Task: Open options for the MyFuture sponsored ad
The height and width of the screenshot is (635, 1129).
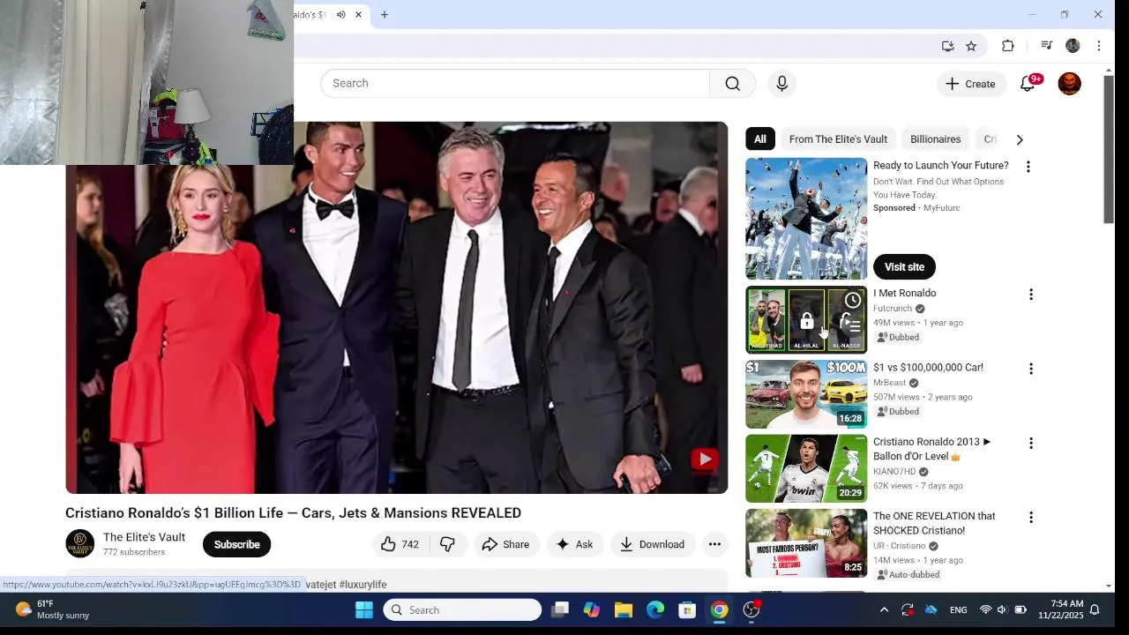Action: (1028, 167)
